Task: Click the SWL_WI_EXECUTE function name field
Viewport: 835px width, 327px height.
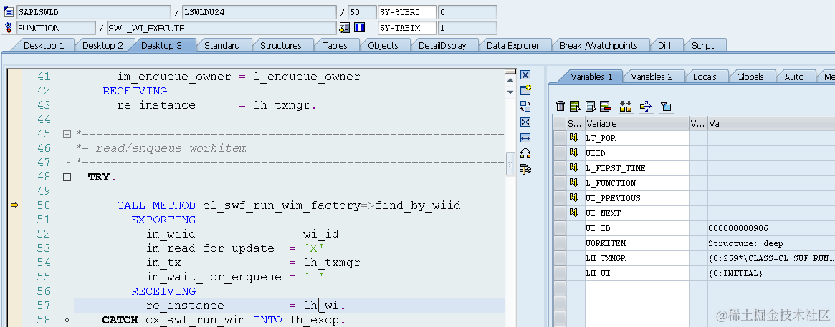Action: tap(221, 28)
